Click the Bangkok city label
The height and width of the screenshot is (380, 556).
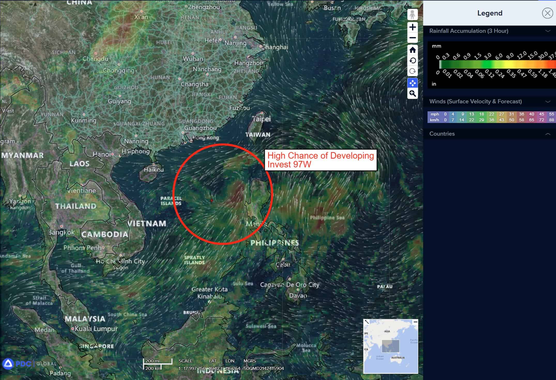click(x=61, y=232)
